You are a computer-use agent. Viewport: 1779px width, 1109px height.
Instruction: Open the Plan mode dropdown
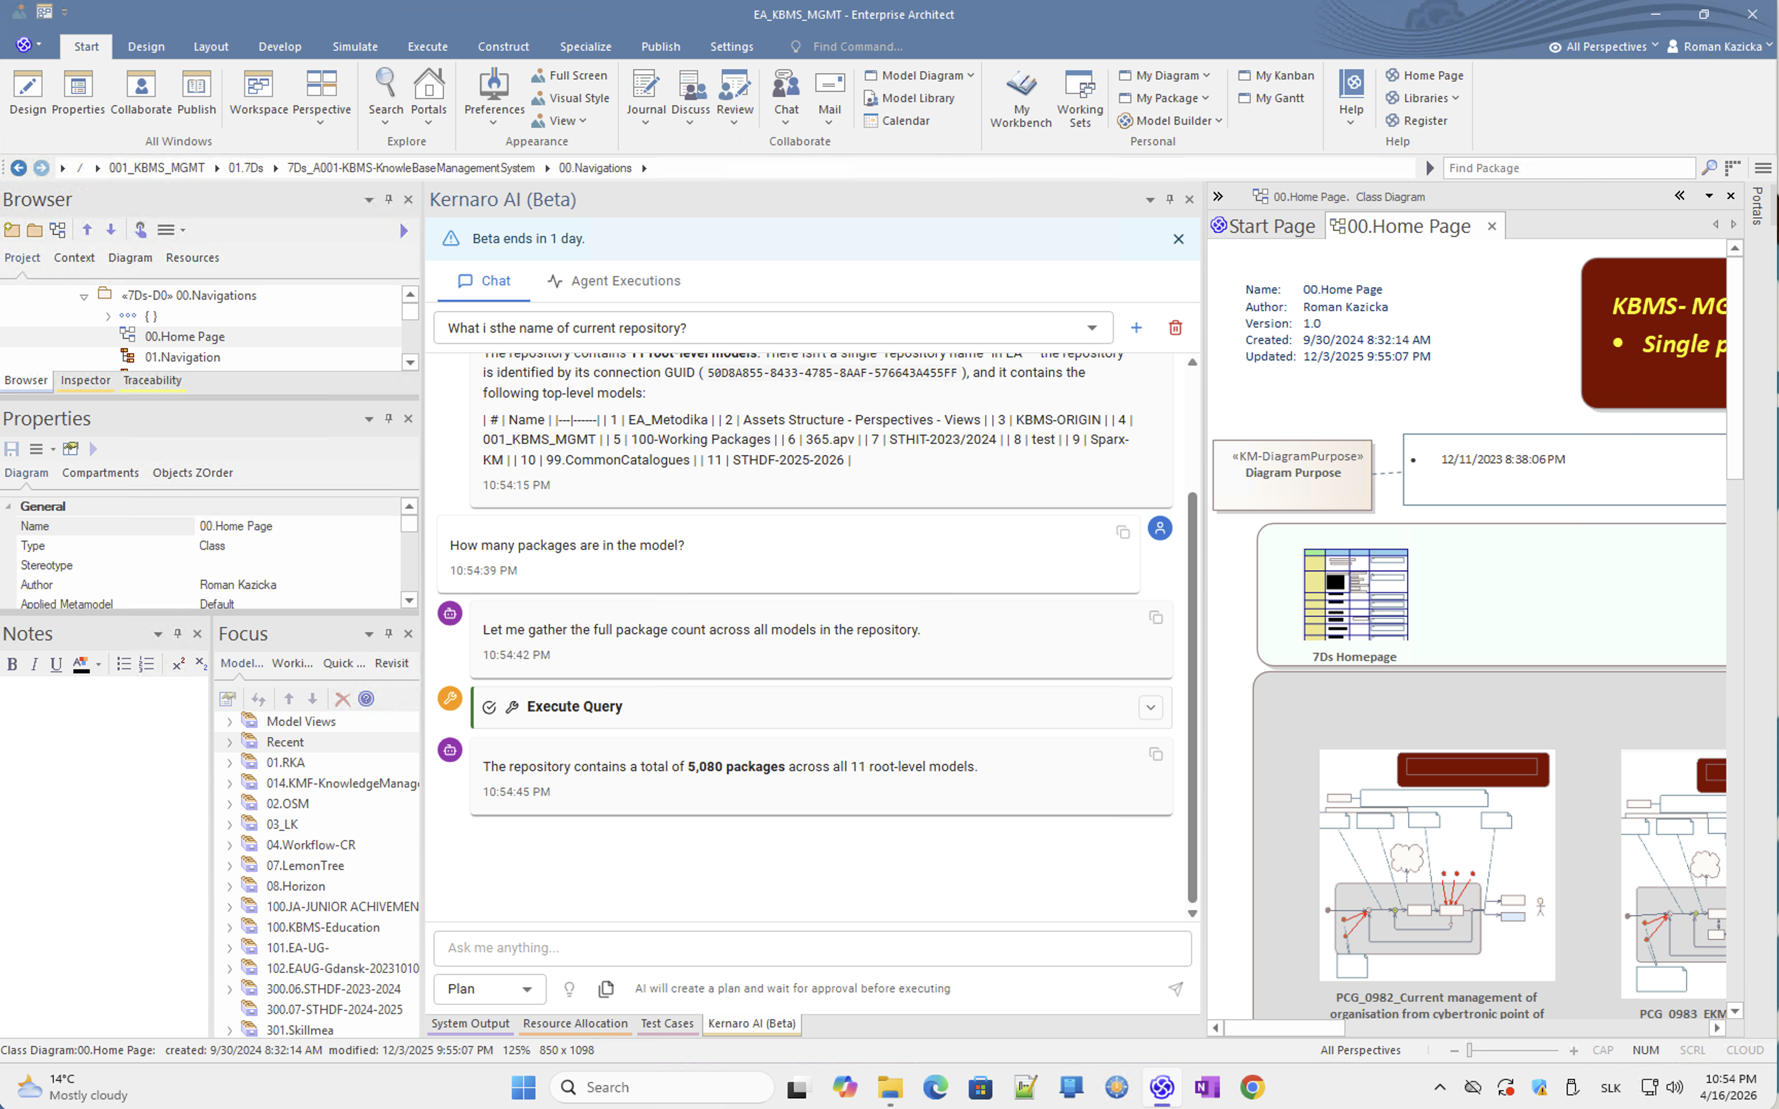(x=490, y=989)
